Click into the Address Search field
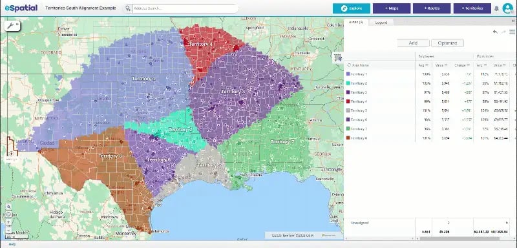The height and width of the screenshot is (248, 517). (185, 8)
